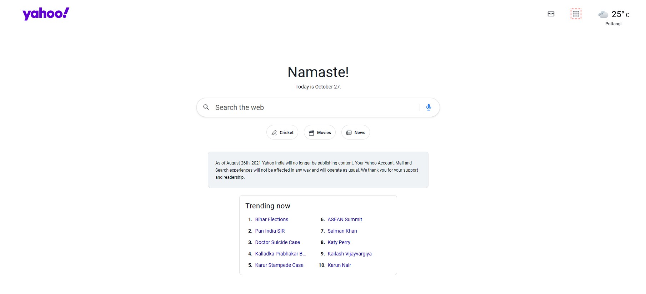646x294 pixels.
Task: Open the News shortcut
Action: (x=355, y=132)
